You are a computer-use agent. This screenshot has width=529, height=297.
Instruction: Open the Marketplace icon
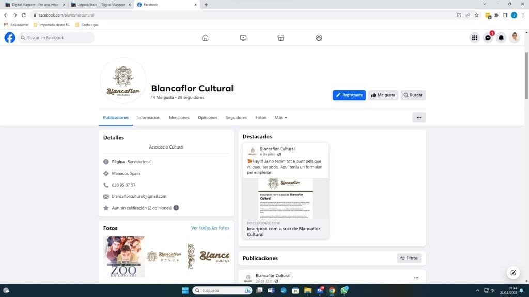pyautogui.click(x=281, y=38)
